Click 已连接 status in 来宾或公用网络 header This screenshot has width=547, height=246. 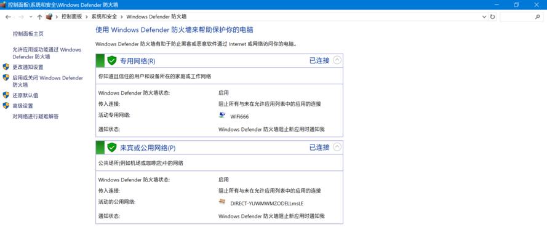click(x=319, y=147)
